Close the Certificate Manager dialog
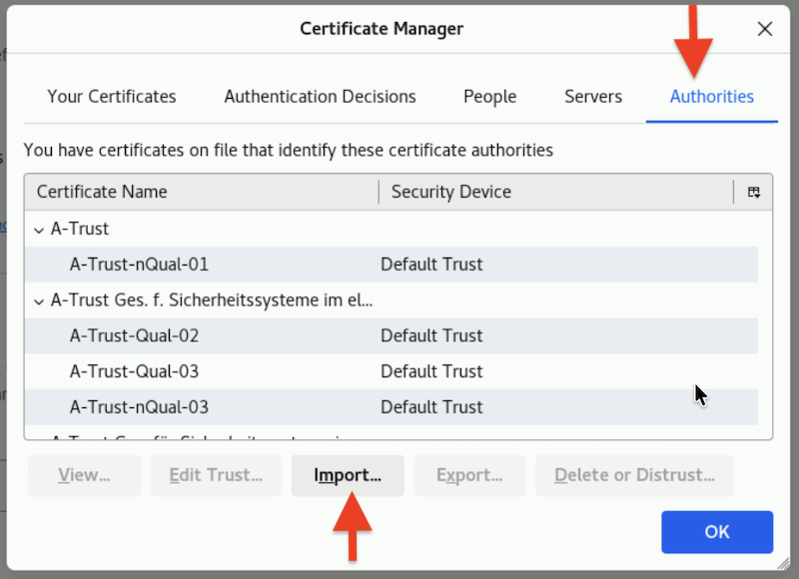The height and width of the screenshot is (579, 799). pos(765,29)
